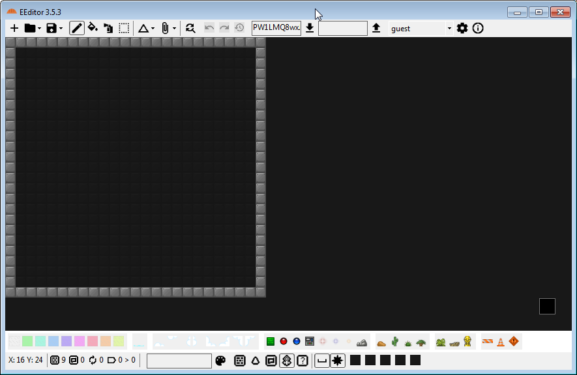Select the orange warning sign decoration
Image resolution: width=577 pixels, height=375 pixels.
tap(514, 341)
